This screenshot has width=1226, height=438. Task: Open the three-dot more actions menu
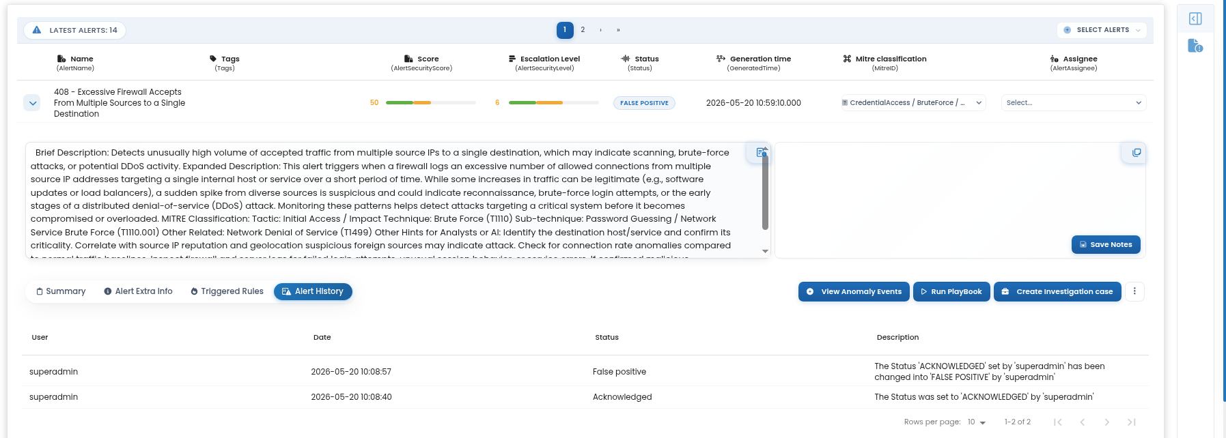coord(1134,291)
